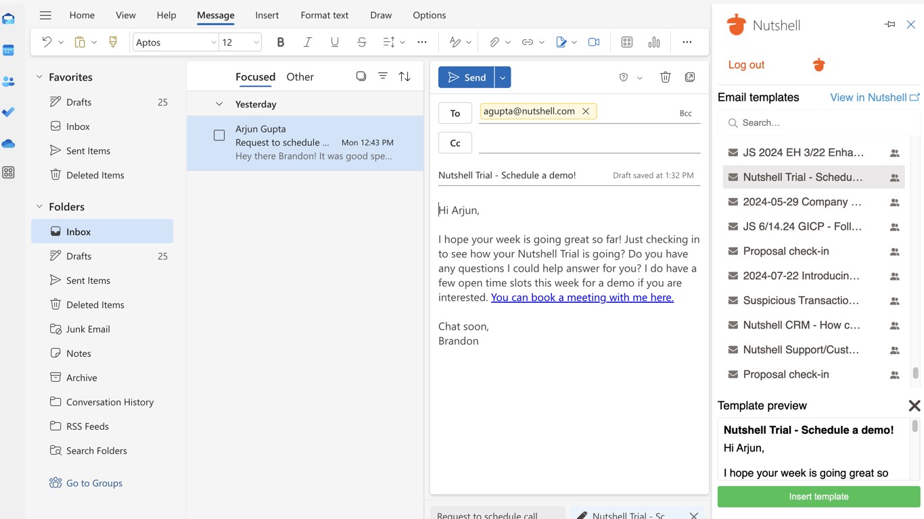Image resolution: width=924 pixels, height=519 pixels.
Task: Open the Home ribbon tab
Action: pos(82,15)
